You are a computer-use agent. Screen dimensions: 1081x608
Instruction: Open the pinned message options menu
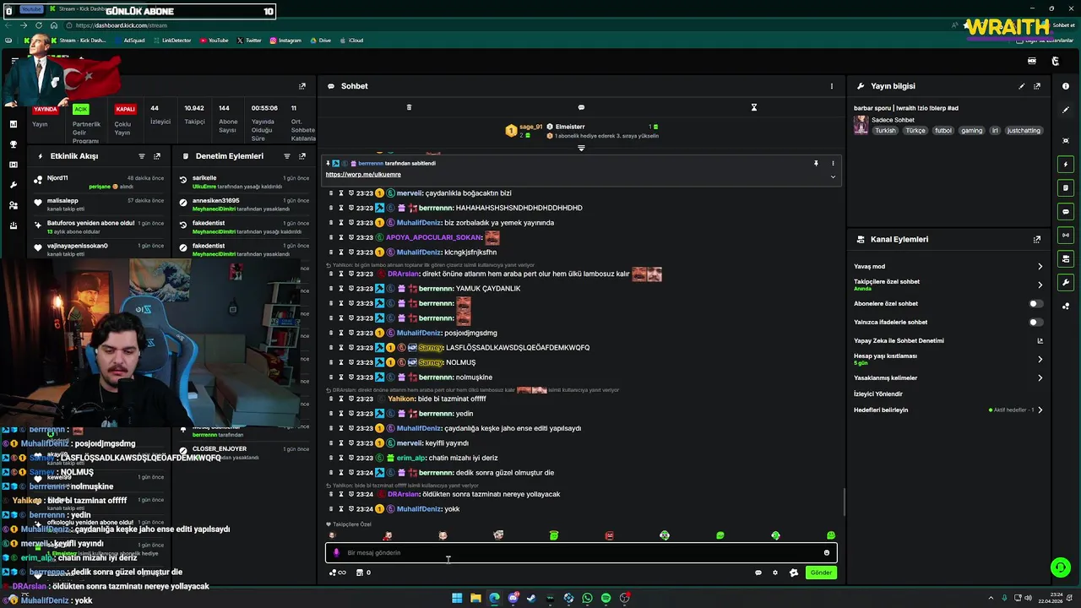pyautogui.click(x=833, y=163)
